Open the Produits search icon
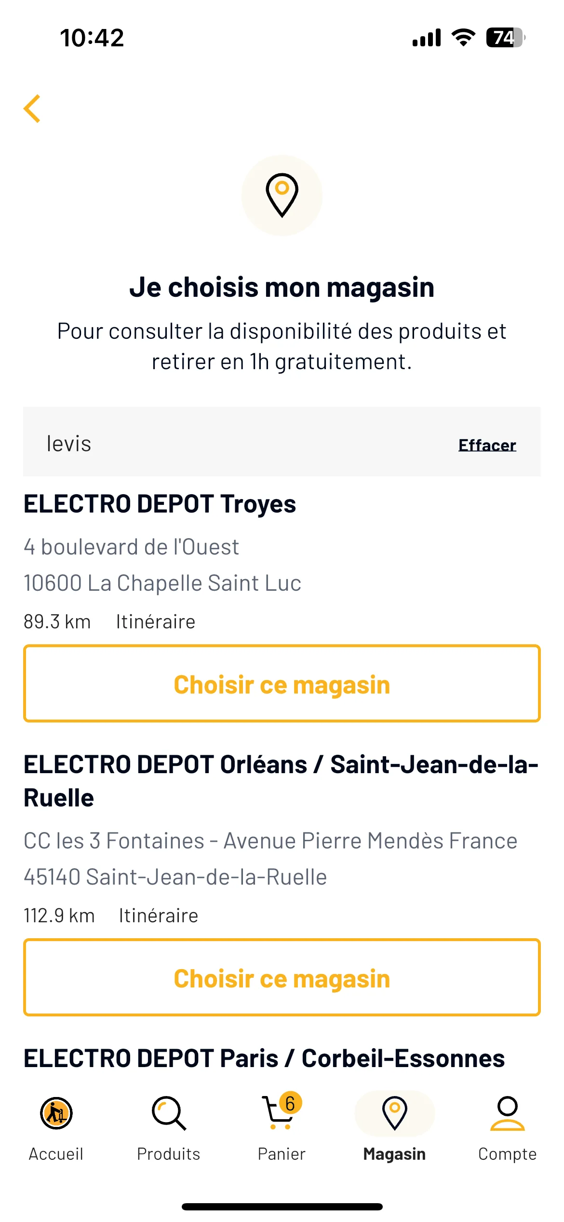 coord(169,1113)
